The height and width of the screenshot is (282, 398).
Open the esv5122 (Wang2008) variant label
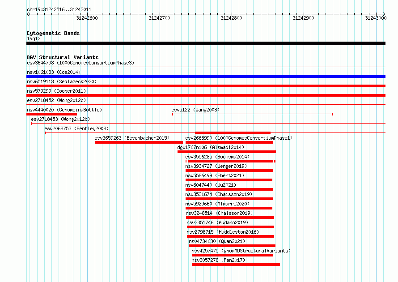(195, 110)
